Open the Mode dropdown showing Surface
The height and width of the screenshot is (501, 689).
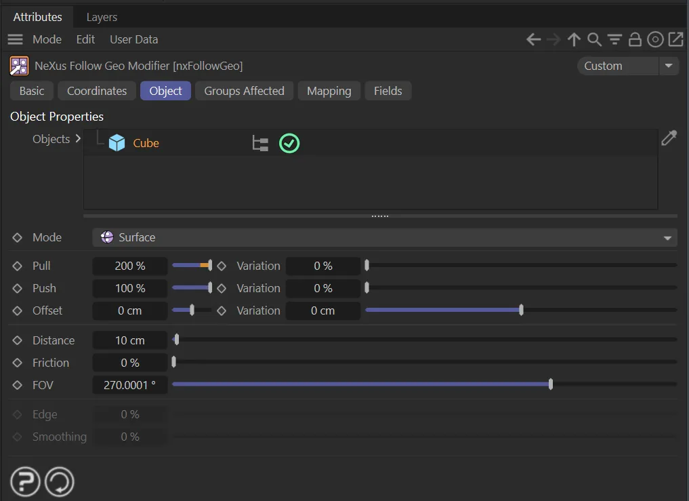coord(384,237)
